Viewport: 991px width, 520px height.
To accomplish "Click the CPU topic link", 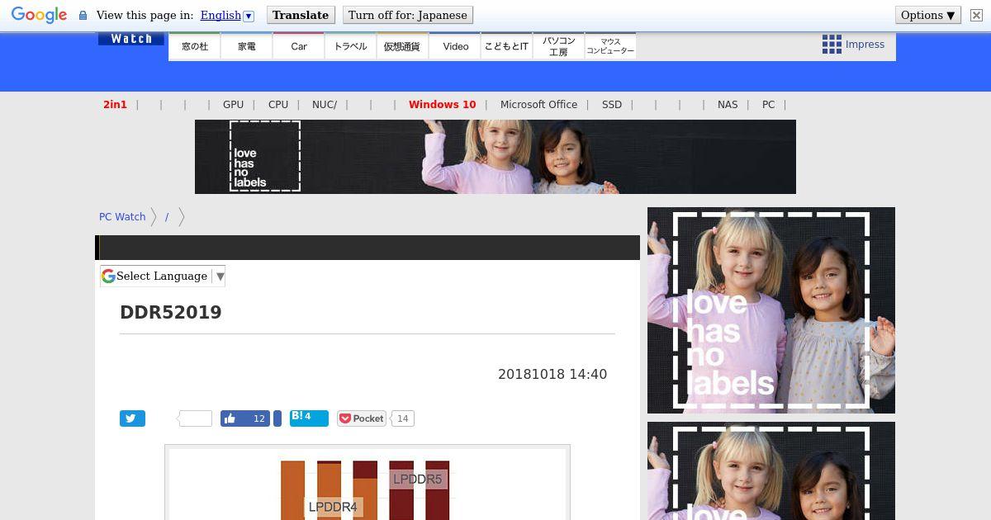I will coord(278,105).
